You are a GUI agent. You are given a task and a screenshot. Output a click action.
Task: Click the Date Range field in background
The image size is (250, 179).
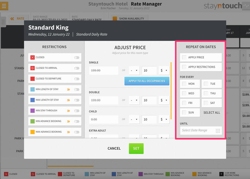(50, 18)
